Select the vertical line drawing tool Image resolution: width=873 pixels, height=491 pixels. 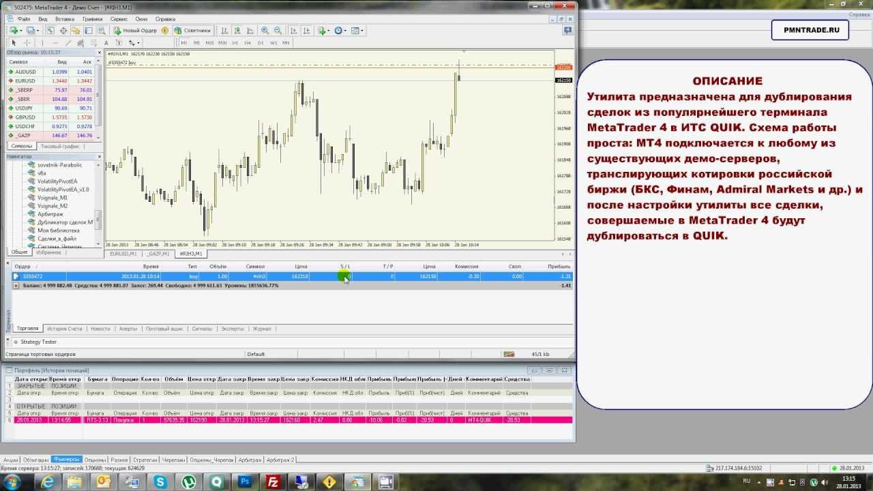click(42, 43)
